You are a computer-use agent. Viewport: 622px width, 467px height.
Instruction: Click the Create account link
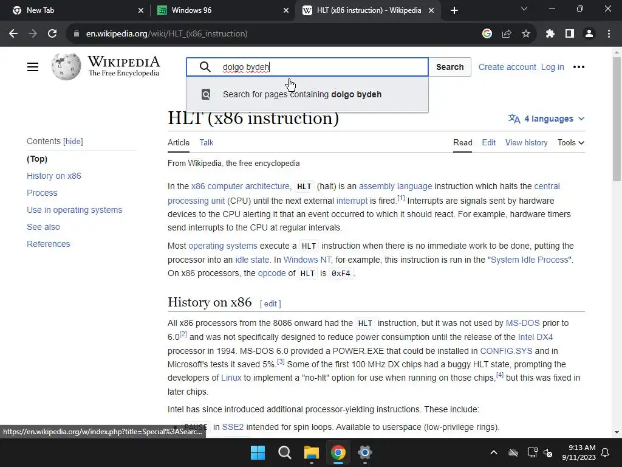pos(507,67)
